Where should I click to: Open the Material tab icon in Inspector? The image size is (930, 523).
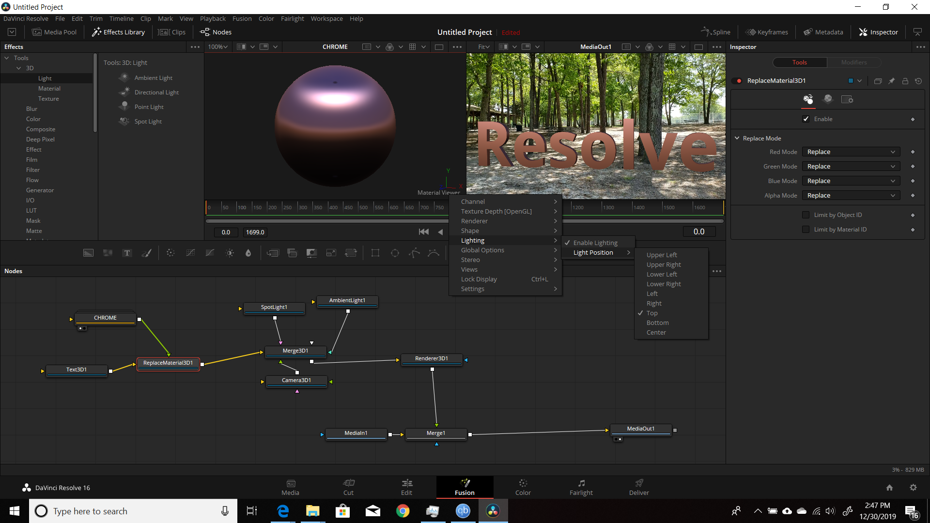coord(828,99)
